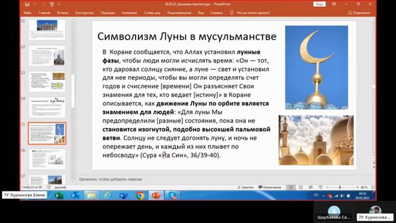Viewport: 396px width, 223px height.
Task: Open Internet Explorer from the taskbar
Action: [x=107, y=196]
